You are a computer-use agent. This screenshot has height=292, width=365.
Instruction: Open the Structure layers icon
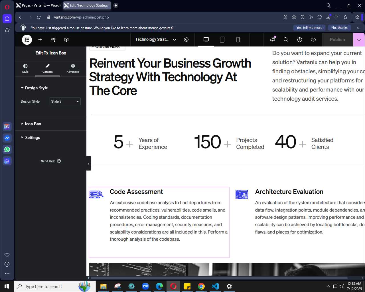click(66, 40)
